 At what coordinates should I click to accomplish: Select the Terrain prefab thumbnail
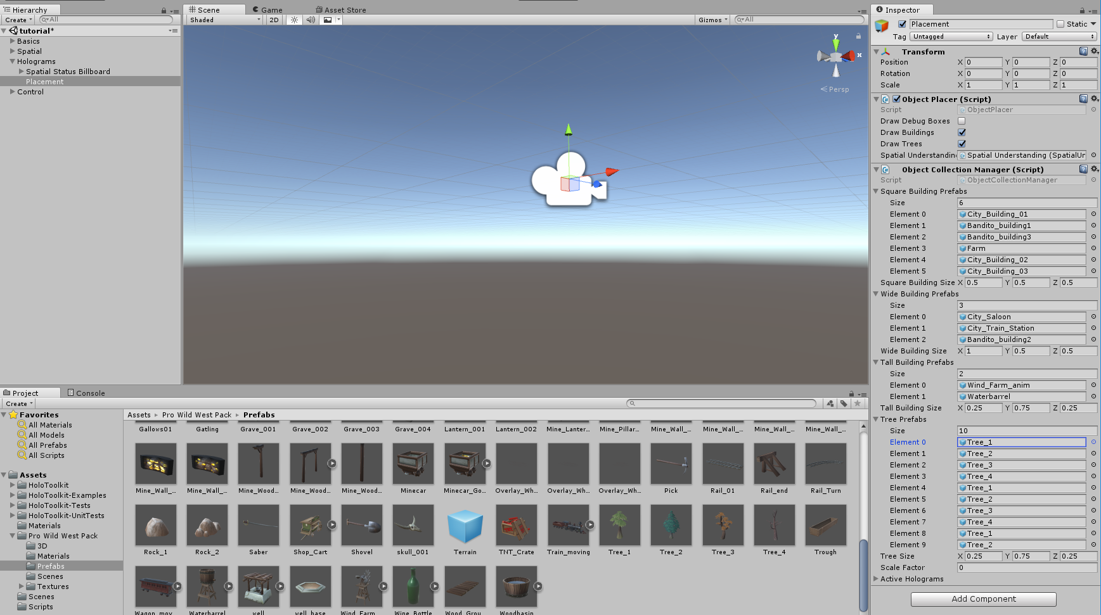[465, 525]
